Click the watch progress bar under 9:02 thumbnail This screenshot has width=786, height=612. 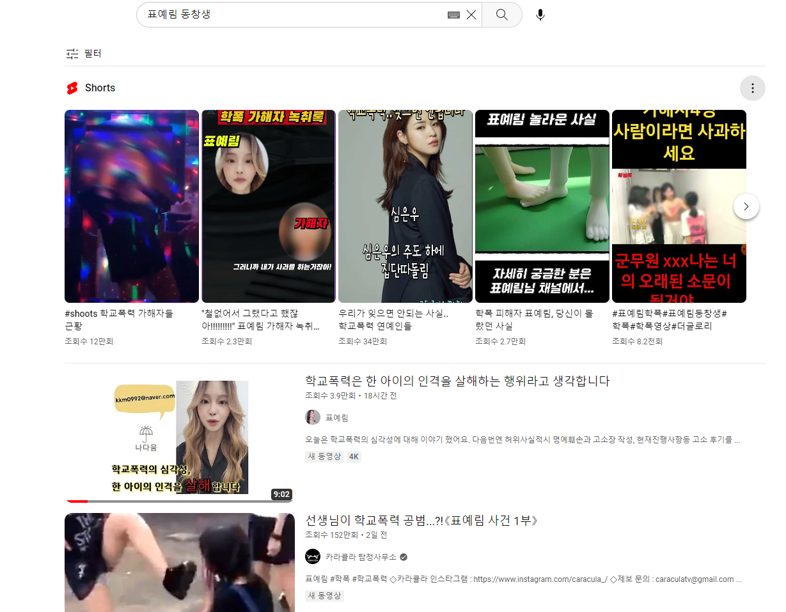coord(180,501)
